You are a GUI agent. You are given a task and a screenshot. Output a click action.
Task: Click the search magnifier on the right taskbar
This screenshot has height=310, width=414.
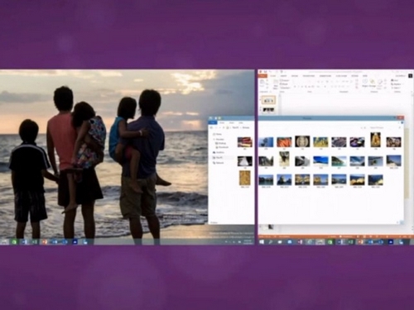click(x=271, y=241)
